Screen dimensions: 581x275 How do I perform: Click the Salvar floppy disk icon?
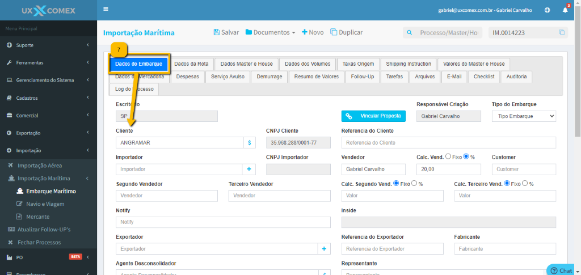click(217, 32)
